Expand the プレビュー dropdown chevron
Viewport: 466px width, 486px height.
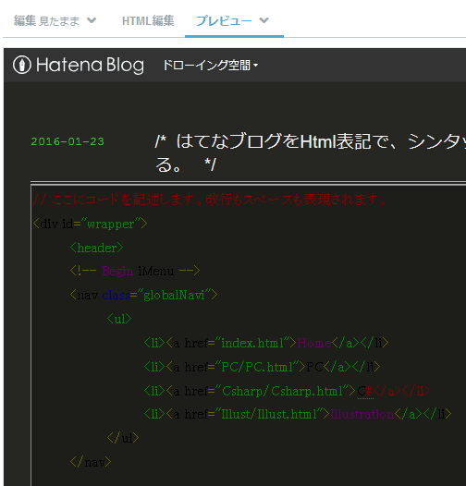tap(264, 20)
